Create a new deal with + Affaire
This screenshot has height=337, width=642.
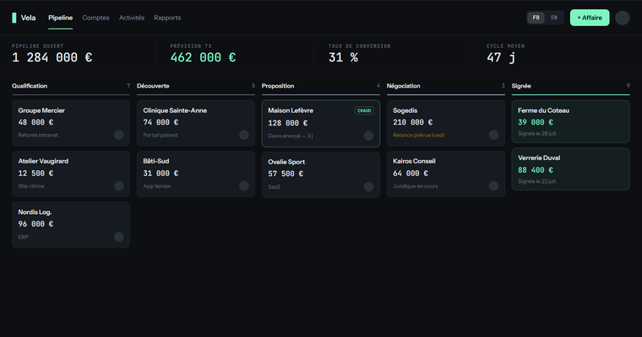(x=590, y=18)
